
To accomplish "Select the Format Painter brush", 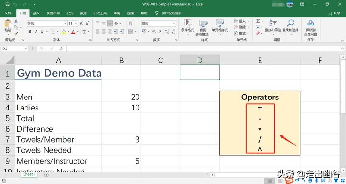I will [16, 34].
